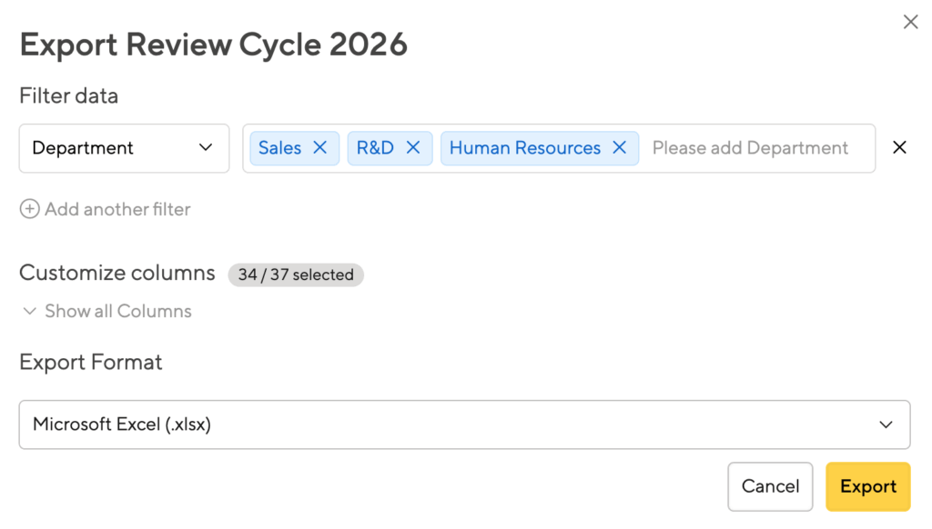Click the chevron beside Show all Columns

[29, 311]
